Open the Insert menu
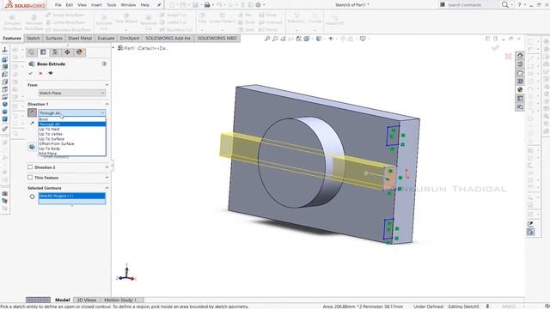 pyautogui.click(x=96, y=5)
